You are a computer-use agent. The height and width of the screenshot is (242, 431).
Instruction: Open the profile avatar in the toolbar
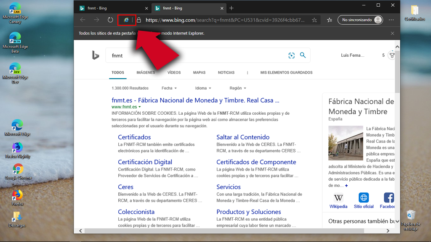tap(378, 20)
